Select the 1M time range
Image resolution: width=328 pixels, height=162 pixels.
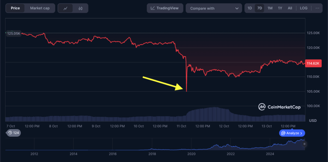point(270,8)
